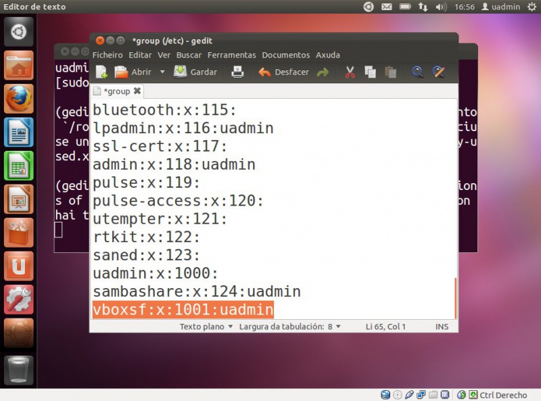The width and height of the screenshot is (541, 401).
Task: Open the Largura da tabulación dropdown
Action: coord(290,327)
